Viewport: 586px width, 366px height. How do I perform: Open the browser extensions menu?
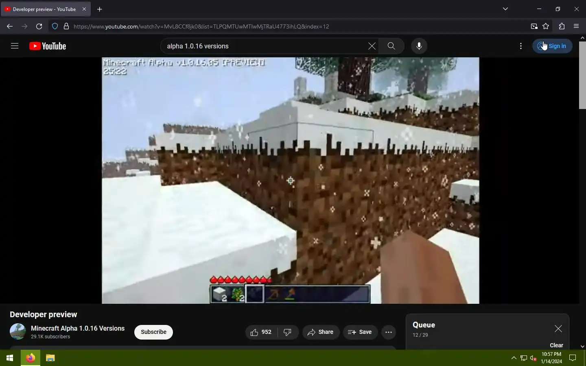[x=562, y=26]
